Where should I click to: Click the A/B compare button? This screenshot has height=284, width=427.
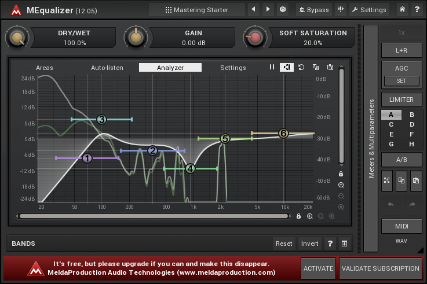coord(402,160)
